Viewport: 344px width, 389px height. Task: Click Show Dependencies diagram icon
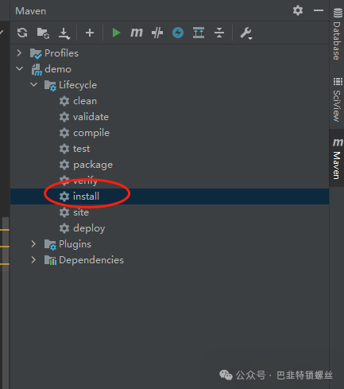click(199, 33)
